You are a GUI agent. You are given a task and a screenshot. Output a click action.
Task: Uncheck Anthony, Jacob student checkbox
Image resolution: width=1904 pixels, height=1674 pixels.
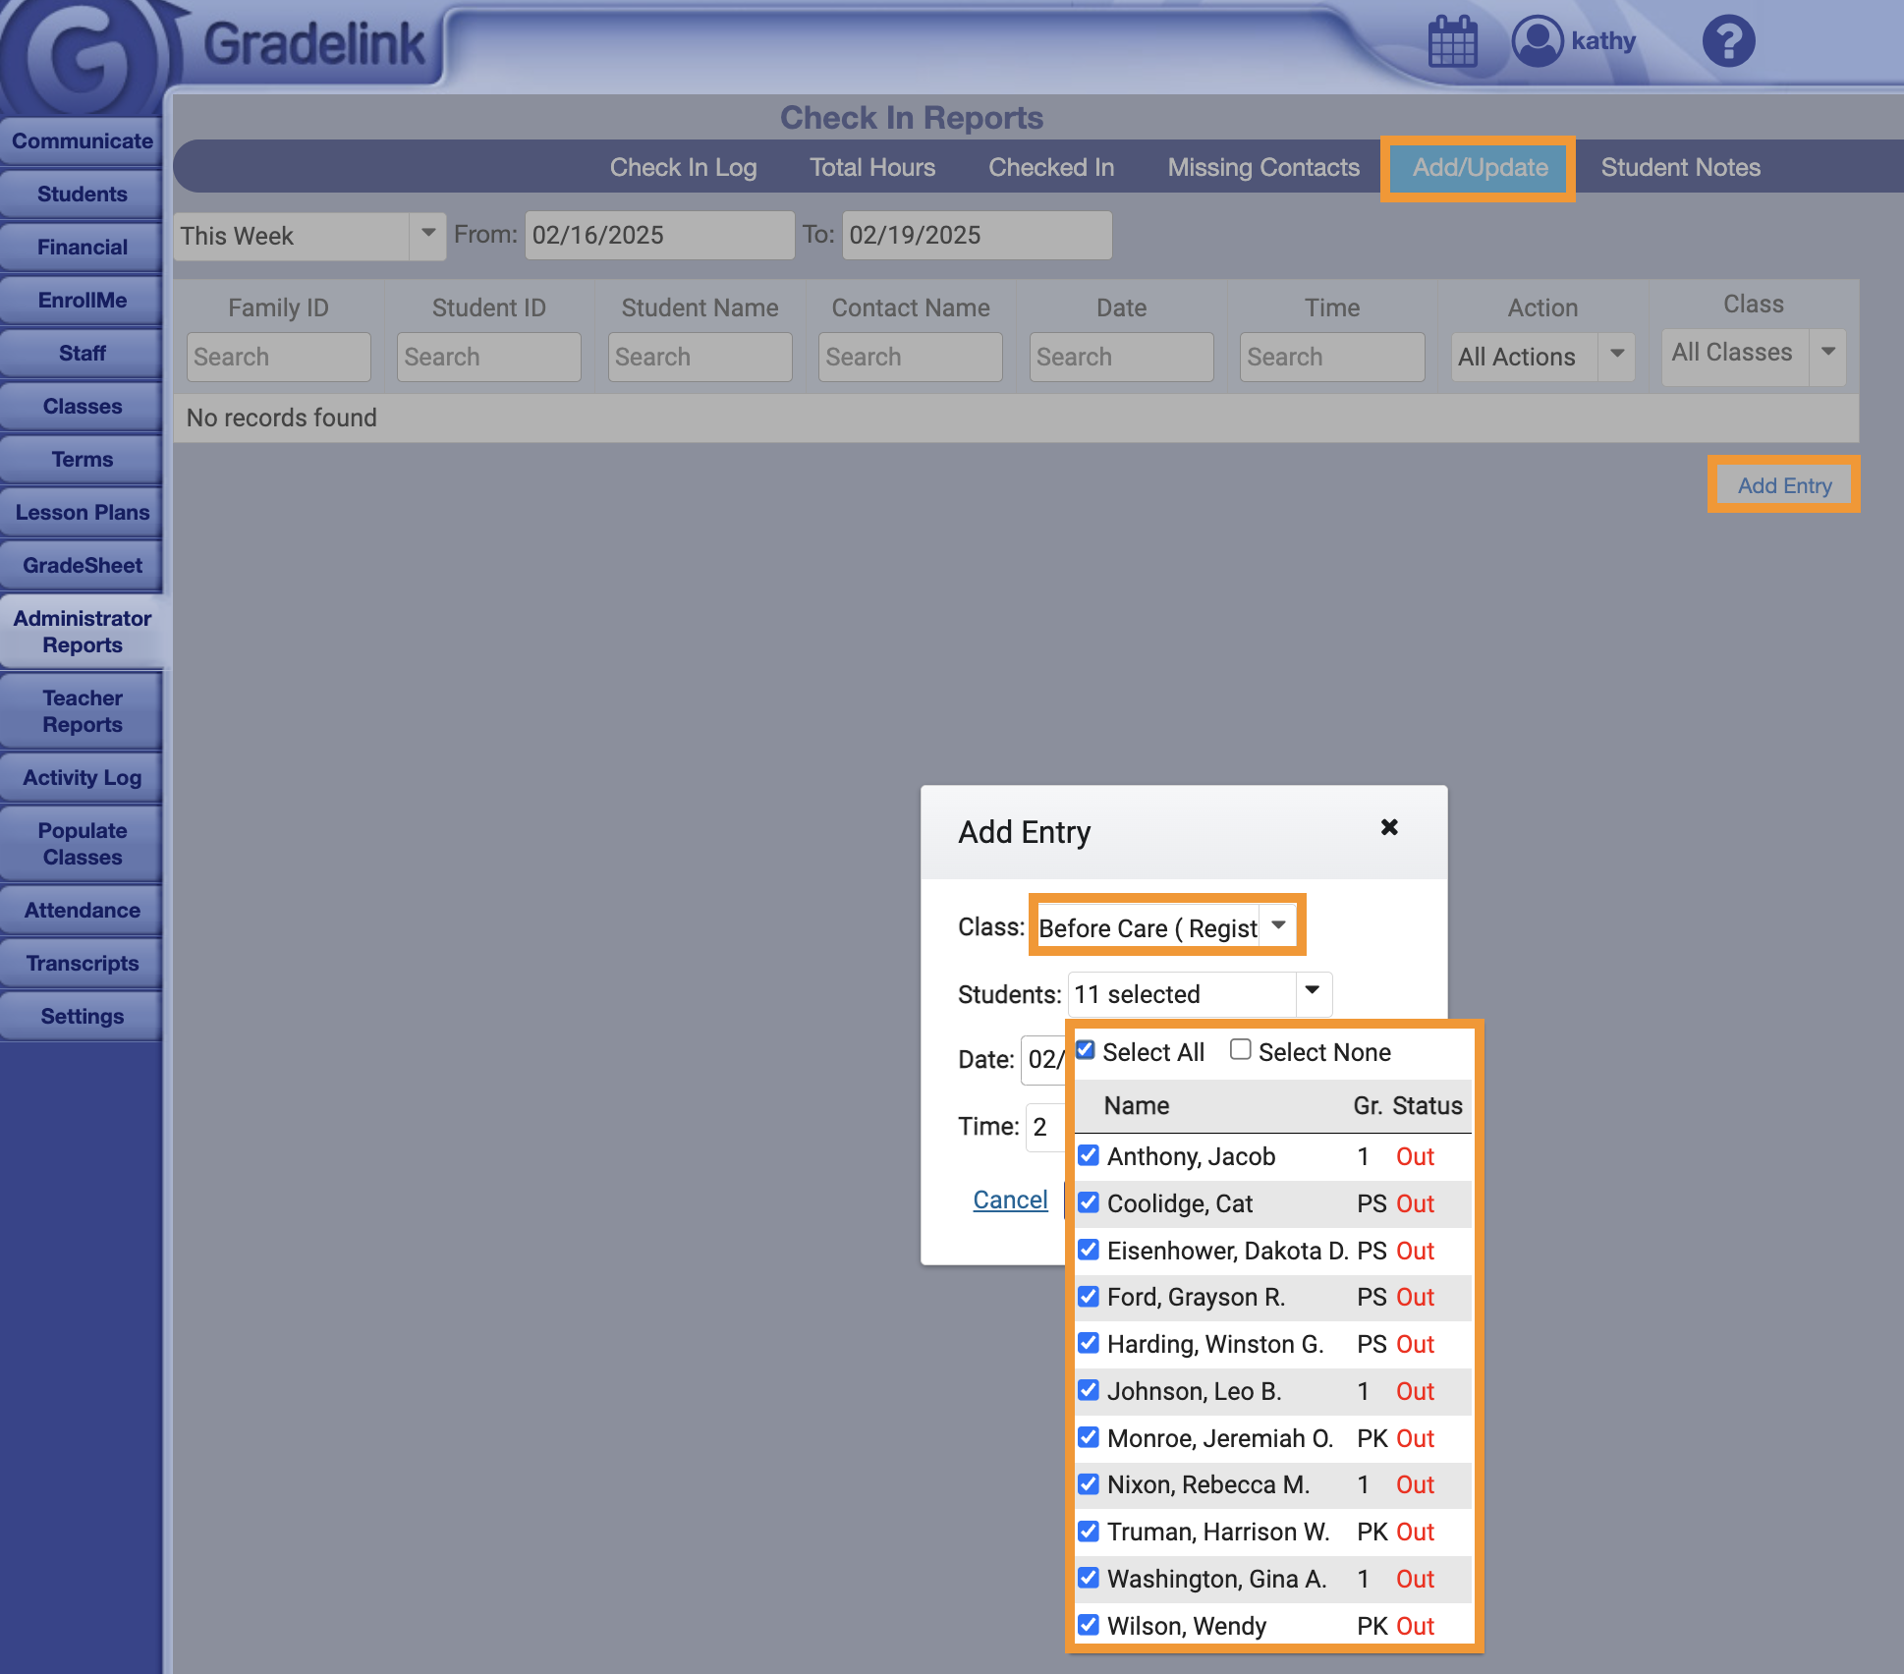point(1089,1155)
